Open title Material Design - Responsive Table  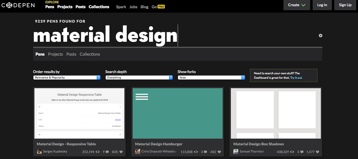pyautogui.click(x=67, y=144)
